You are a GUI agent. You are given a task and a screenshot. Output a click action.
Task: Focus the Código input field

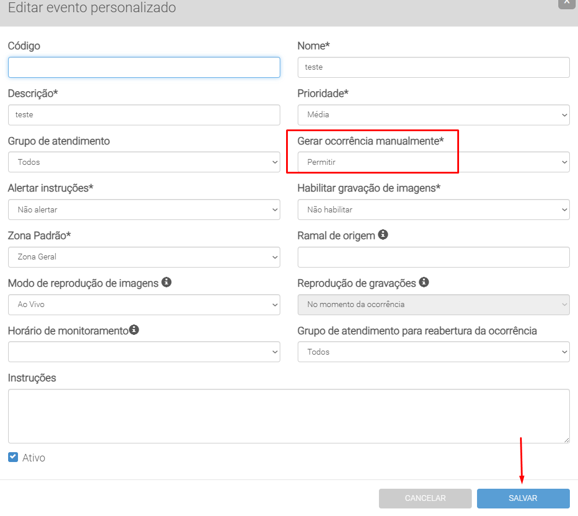point(144,67)
